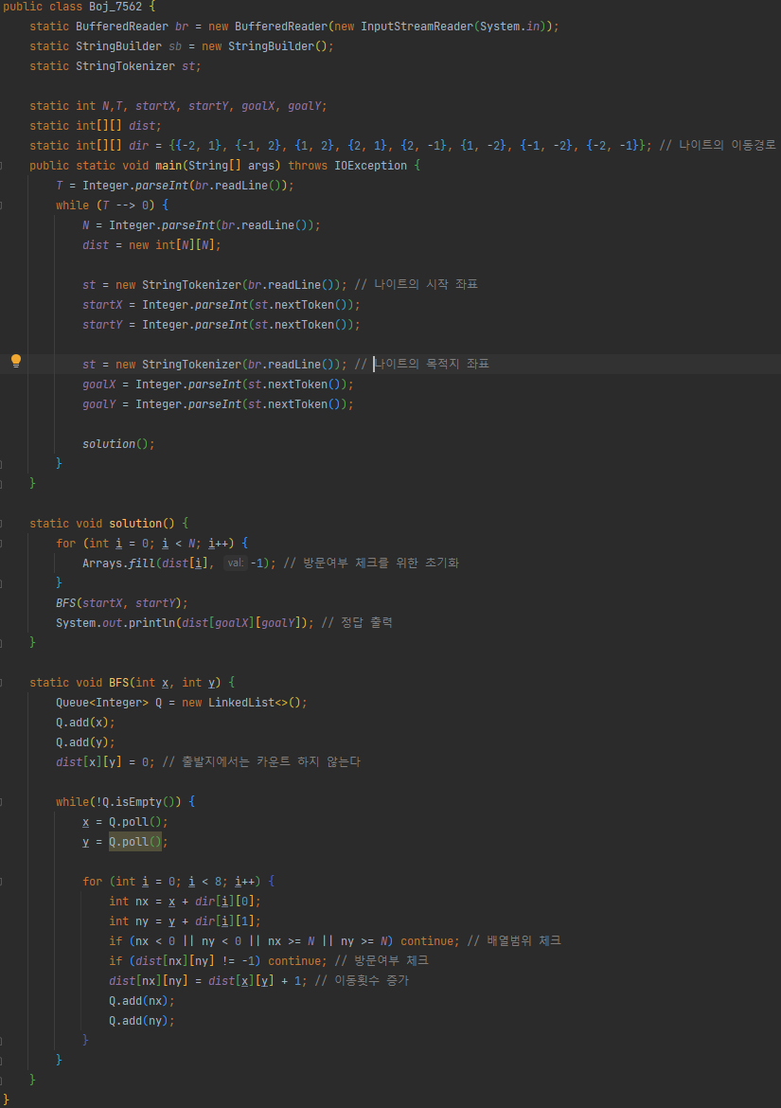Click the 'Q.add(y);' statement
Viewport: 781px width, 1108px height.
(85, 742)
